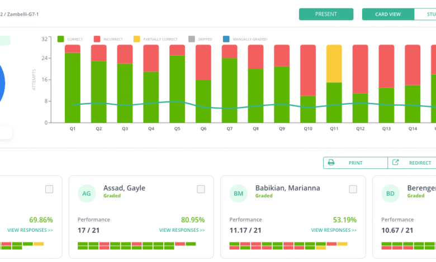The width and height of the screenshot is (436, 262).
Task: Click the BD avatar icon
Action: (390, 193)
